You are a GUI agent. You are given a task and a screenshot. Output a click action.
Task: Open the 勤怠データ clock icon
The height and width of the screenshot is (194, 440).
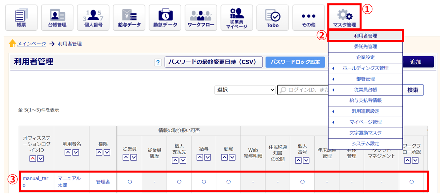165,18
